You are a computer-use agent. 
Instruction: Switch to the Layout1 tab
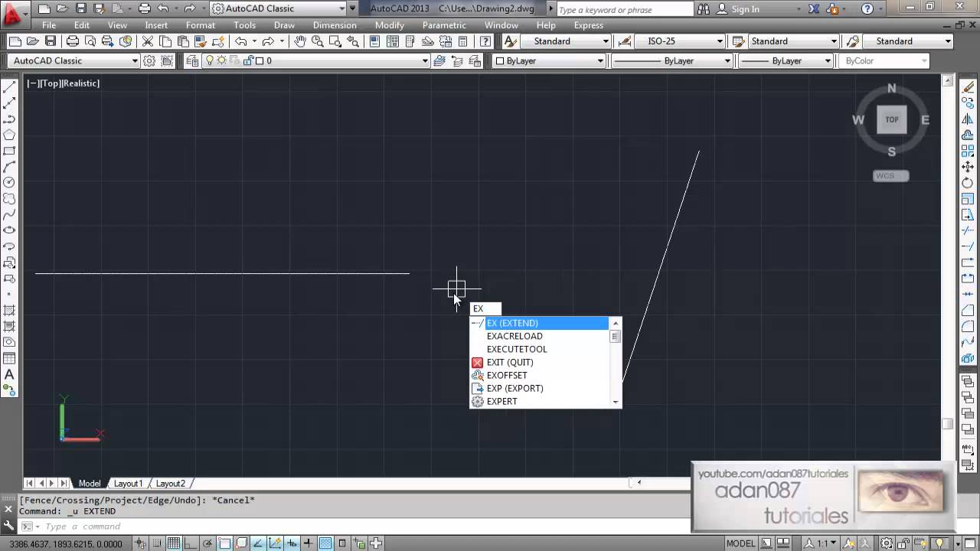click(128, 483)
